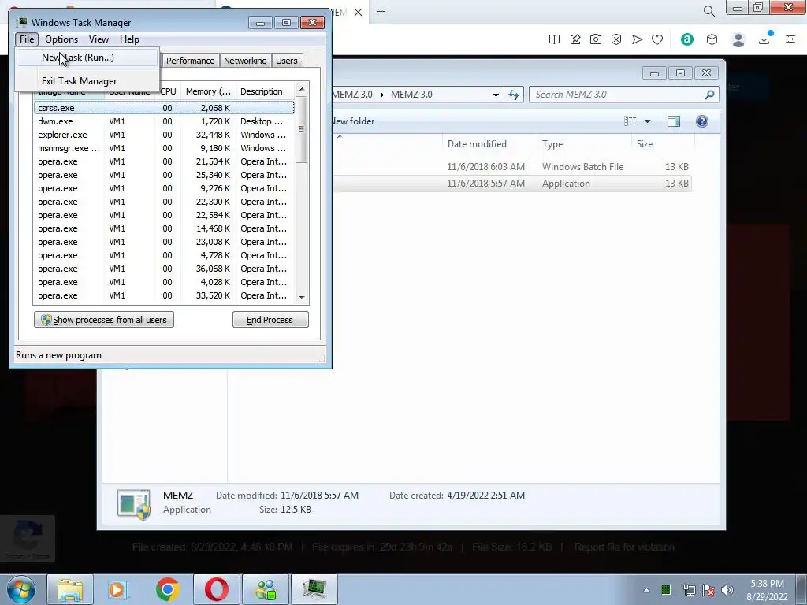Screen dimensions: 807x605
Task: Open the Windows Start menu orb
Action: point(21,589)
